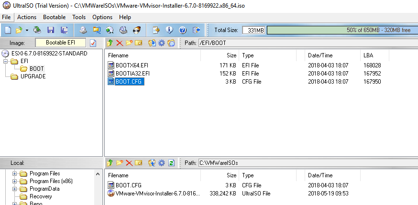
Task: Click the red Delete X in image pane
Action: click(x=120, y=43)
